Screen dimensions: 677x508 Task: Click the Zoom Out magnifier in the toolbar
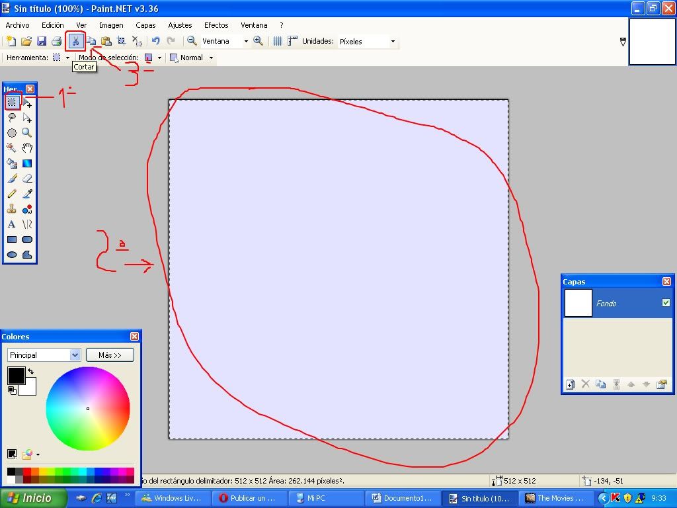click(192, 41)
